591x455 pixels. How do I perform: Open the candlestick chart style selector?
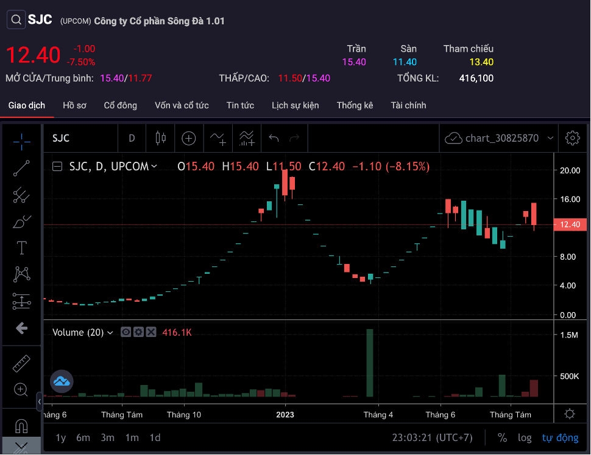(161, 138)
